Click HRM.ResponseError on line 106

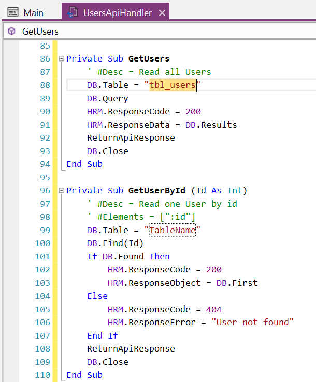click(x=152, y=323)
